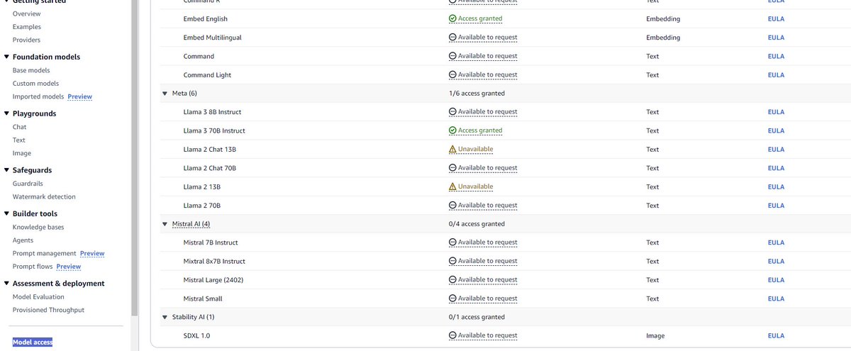Collapse the Safeguards section
The image size is (851, 351).
[6, 170]
